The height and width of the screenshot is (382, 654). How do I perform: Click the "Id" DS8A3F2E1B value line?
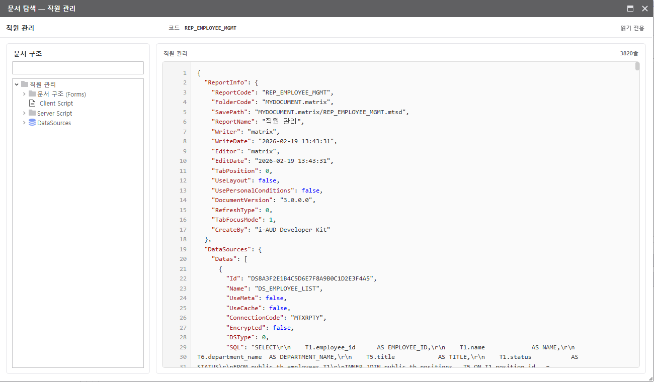pos(301,278)
